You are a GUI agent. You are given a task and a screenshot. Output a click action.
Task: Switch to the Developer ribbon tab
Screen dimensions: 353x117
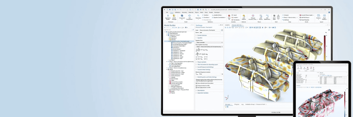pos(217,12)
